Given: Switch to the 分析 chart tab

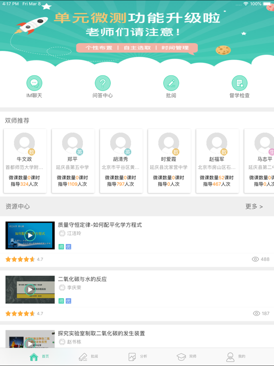Looking at the screenshot, I should pyautogui.click(x=137, y=356).
